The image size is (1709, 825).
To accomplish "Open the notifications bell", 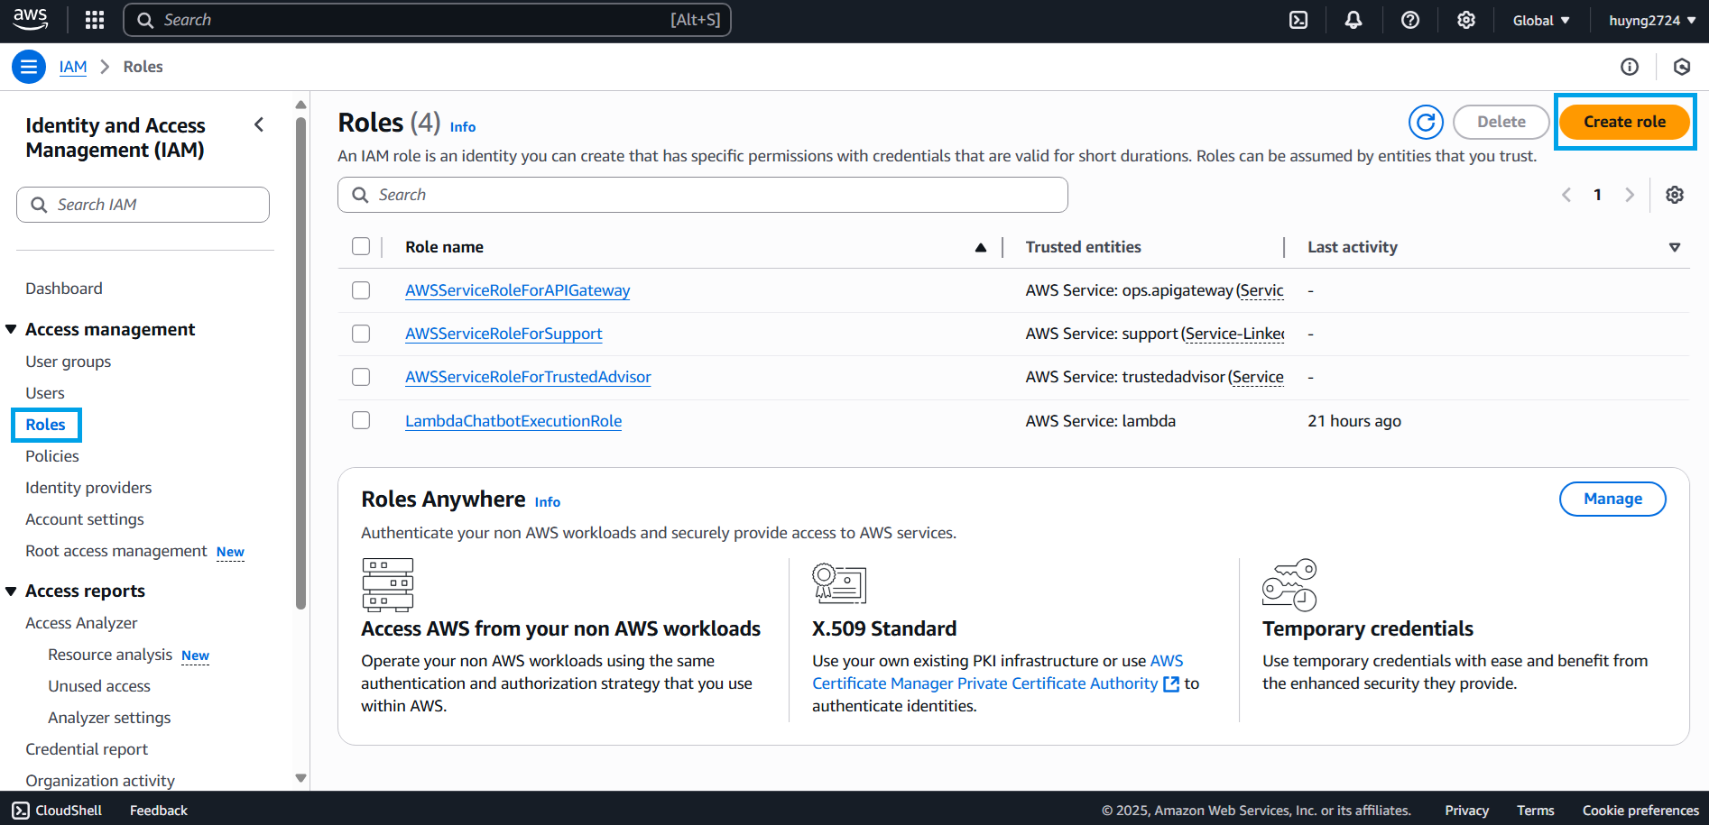I will (x=1353, y=20).
